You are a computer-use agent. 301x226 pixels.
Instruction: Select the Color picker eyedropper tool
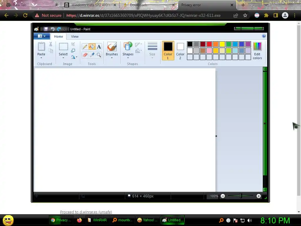click(92, 55)
